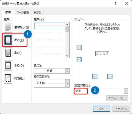Click the help question mark icon
Screen dimensions: 132x114
(116, 4)
